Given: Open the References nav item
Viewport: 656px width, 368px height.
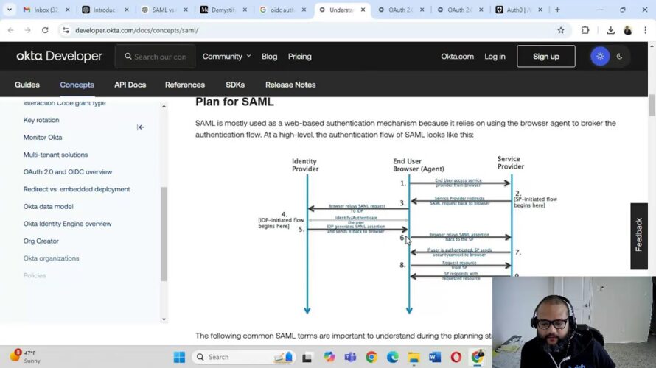Looking at the screenshot, I should [185, 85].
